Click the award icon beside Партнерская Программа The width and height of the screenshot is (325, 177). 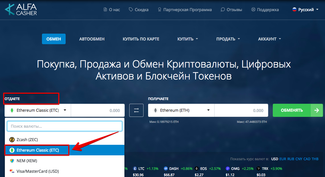160,9
